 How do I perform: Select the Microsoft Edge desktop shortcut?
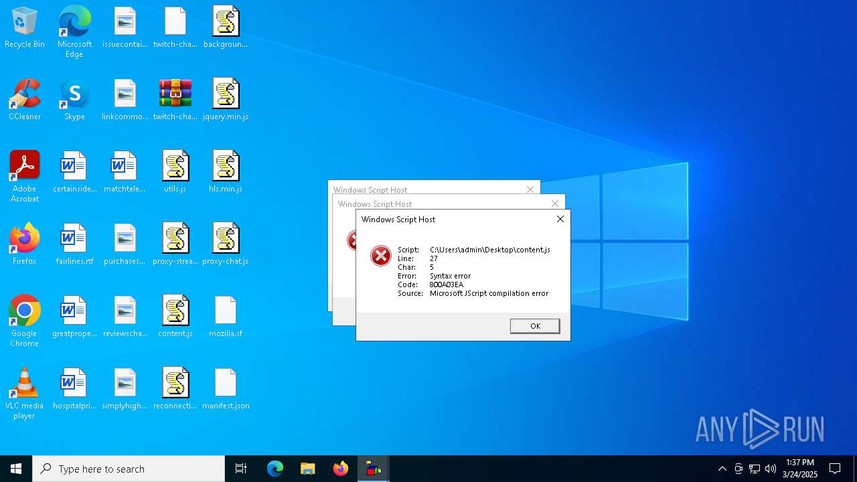(x=74, y=32)
